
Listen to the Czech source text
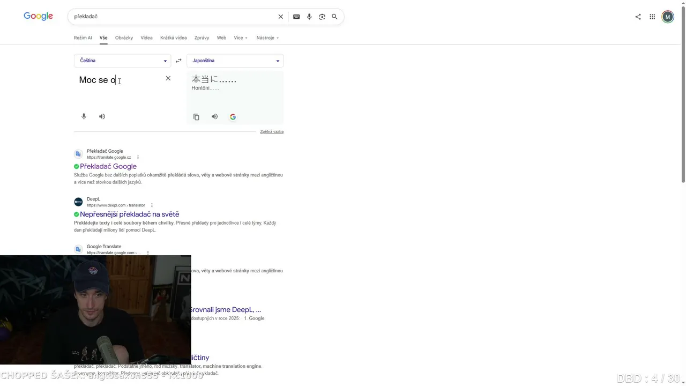(x=102, y=116)
